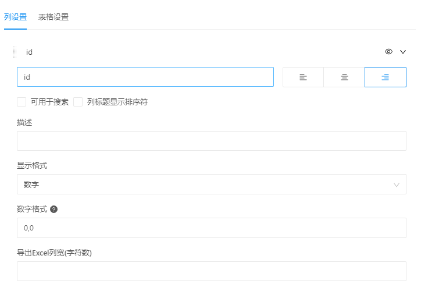Click the 可用于搜索 label text
Image resolution: width=421 pixels, height=291 pixels.
pos(49,102)
